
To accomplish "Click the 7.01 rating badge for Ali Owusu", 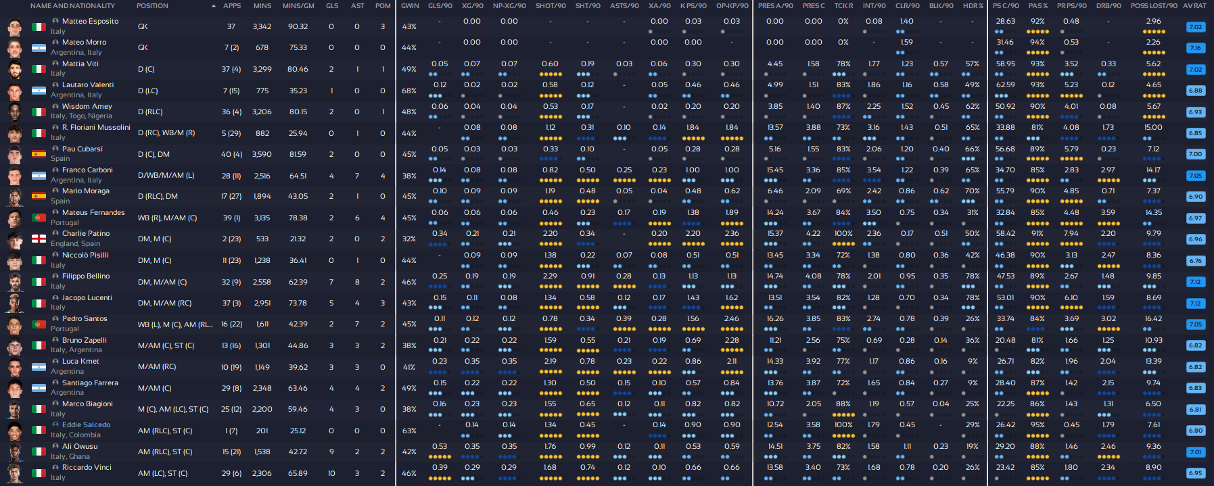I will pyautogui.click(x=1196, y=452).
